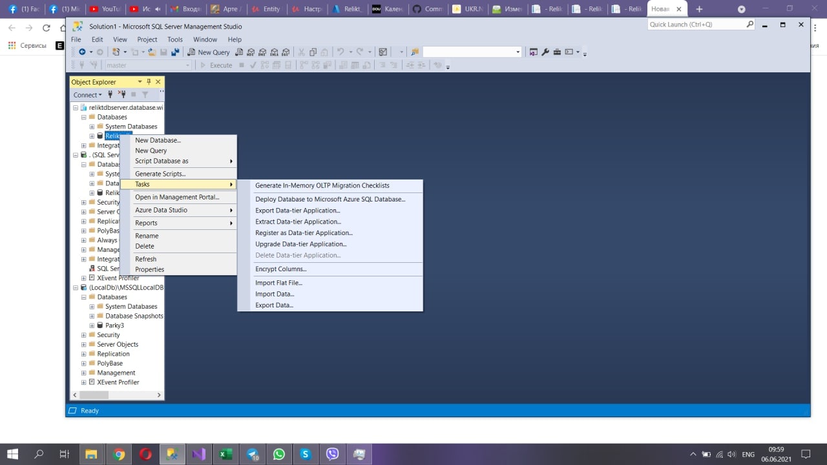
Task: Click the navigate backward arrow in the toolbar
Action: (x=82, y=52)
